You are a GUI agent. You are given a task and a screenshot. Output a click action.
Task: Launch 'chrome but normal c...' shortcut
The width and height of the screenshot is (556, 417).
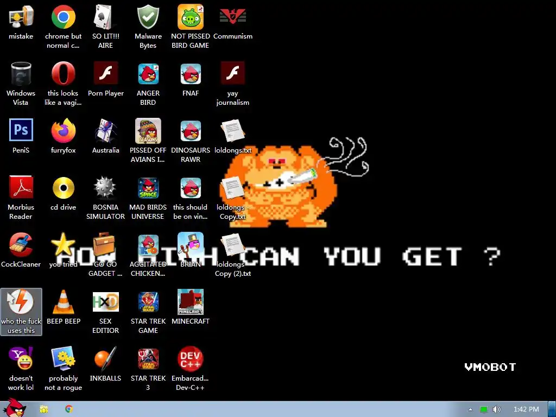(63, 17)
